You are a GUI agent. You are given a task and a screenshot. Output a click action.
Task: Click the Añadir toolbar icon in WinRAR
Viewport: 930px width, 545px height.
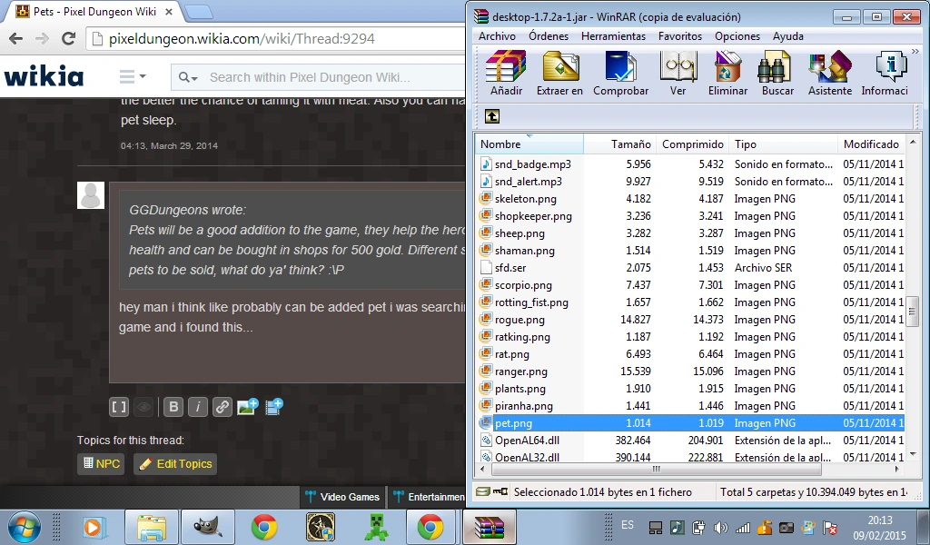click(x=506, y=73)
